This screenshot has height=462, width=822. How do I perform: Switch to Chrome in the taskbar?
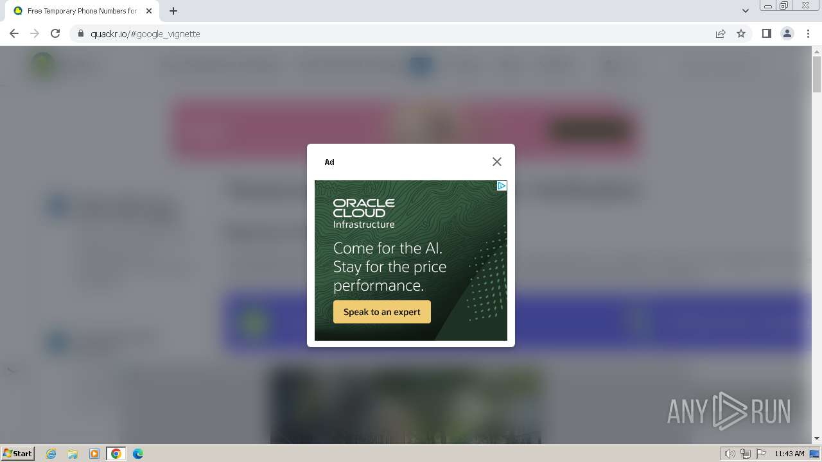click(x=116, y=454)
